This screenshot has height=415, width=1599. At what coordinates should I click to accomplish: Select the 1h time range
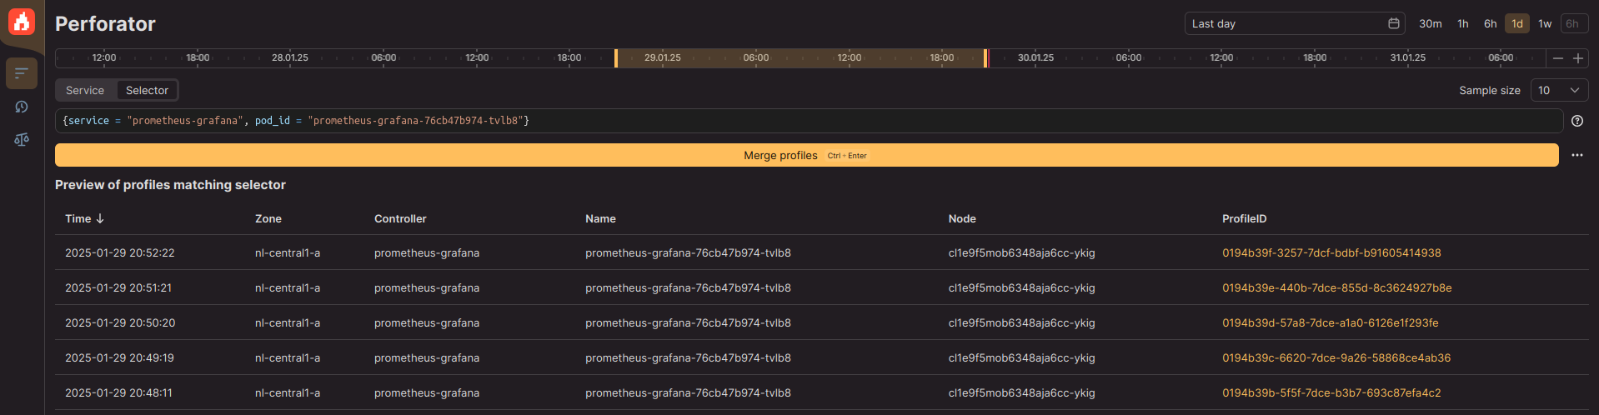(x=1462, y=23)
